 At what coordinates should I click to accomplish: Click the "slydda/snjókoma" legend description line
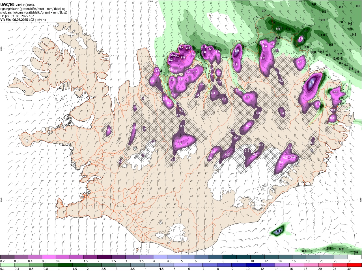(34, 12)
